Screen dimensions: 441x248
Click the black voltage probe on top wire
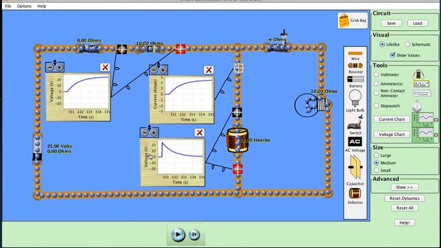121,49
